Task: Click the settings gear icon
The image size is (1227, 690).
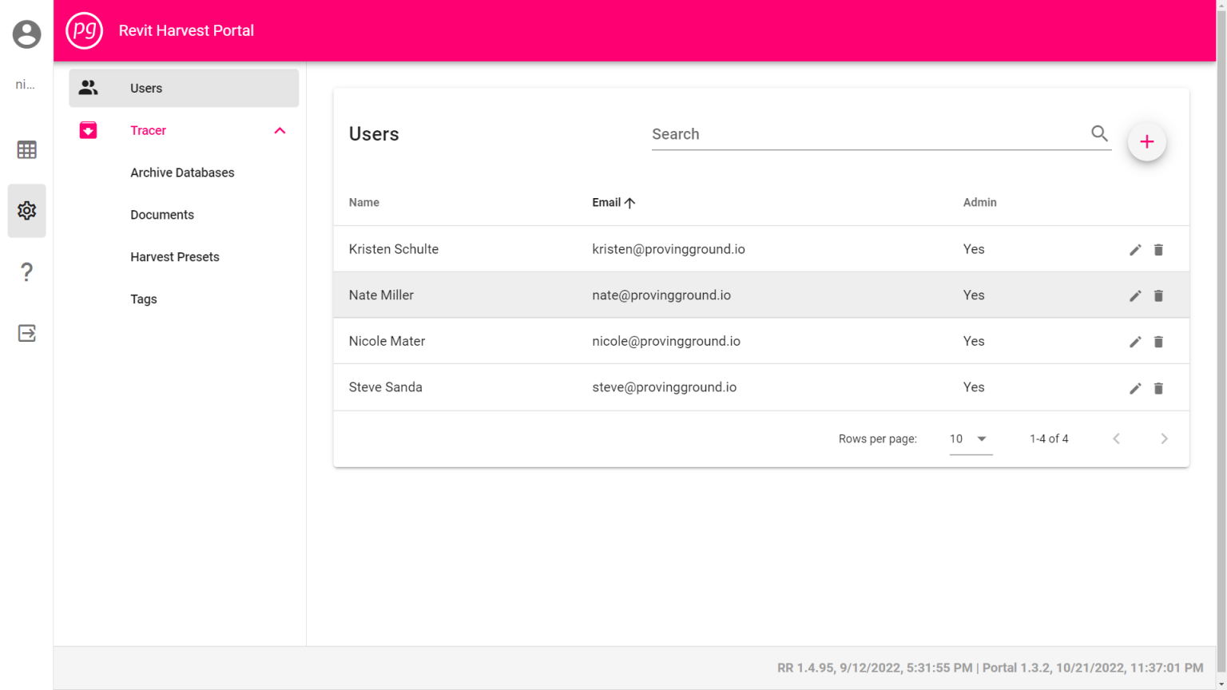Action: [x=26, y=210]
